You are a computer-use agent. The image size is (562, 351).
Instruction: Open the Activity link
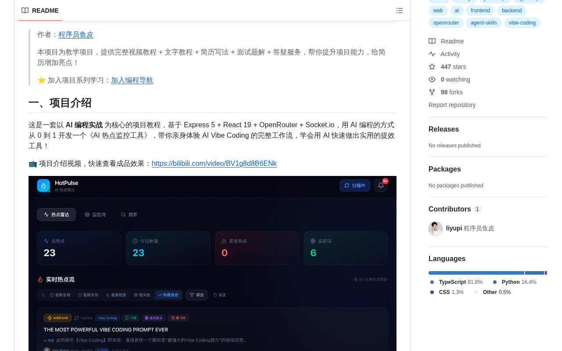(450, 54)
